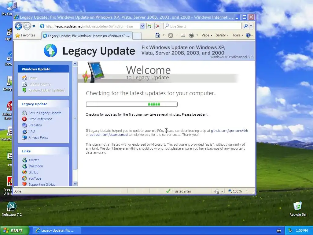
Task: Click the Done status bar text
Action: point(17,191)
